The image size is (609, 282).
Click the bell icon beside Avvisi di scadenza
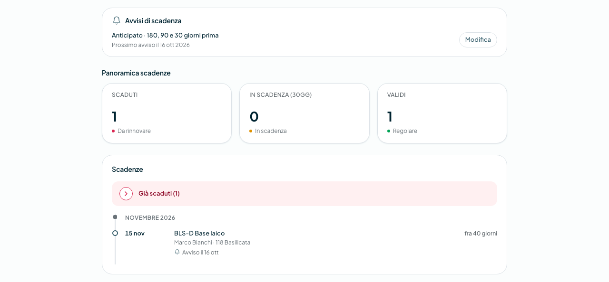click(117, 20)
